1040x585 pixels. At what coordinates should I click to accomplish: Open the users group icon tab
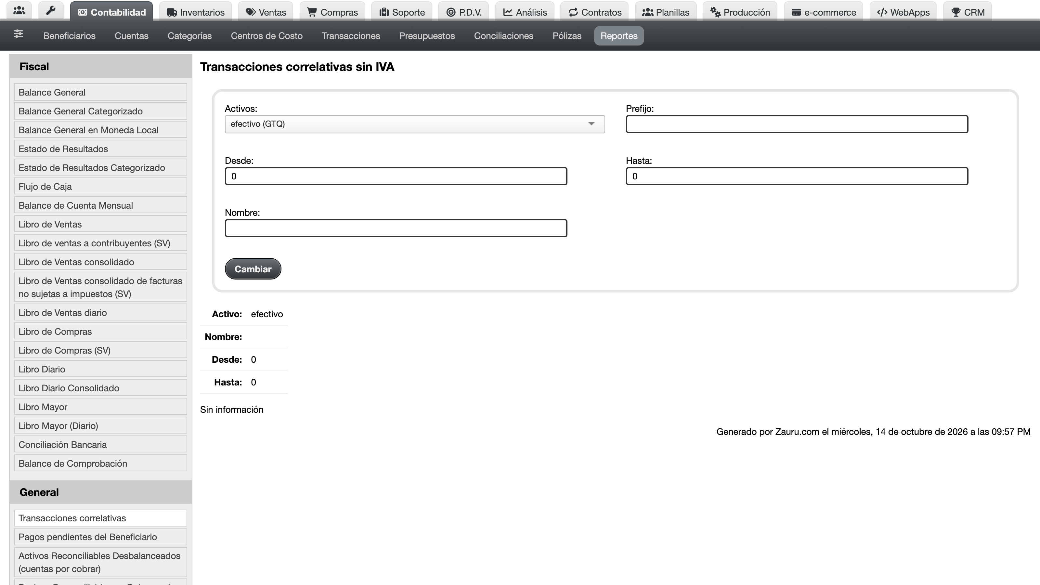[19, 11]
